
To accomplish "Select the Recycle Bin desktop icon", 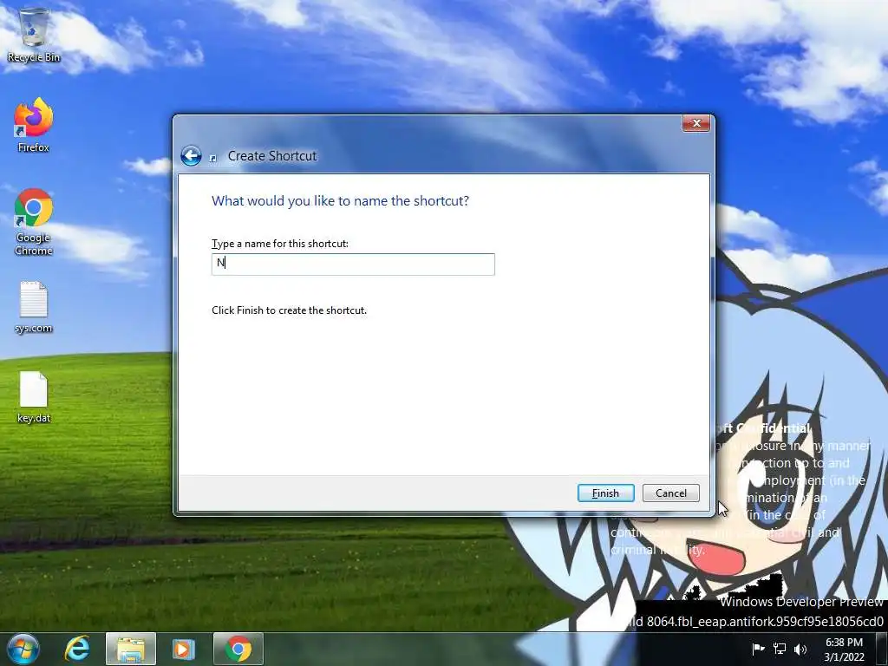I will 34,35.
